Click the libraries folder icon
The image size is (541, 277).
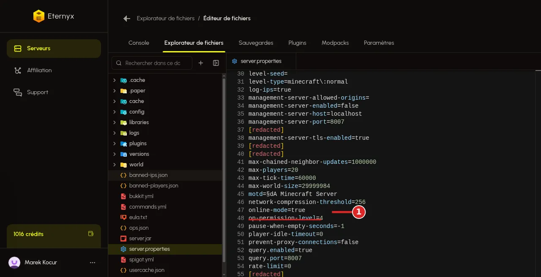[x=123, y=122]
